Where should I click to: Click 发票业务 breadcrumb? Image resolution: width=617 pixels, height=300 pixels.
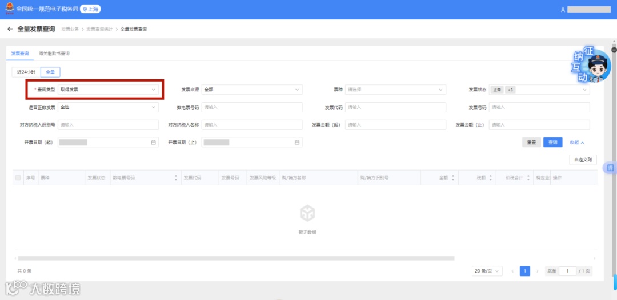(x=70, y=30)
